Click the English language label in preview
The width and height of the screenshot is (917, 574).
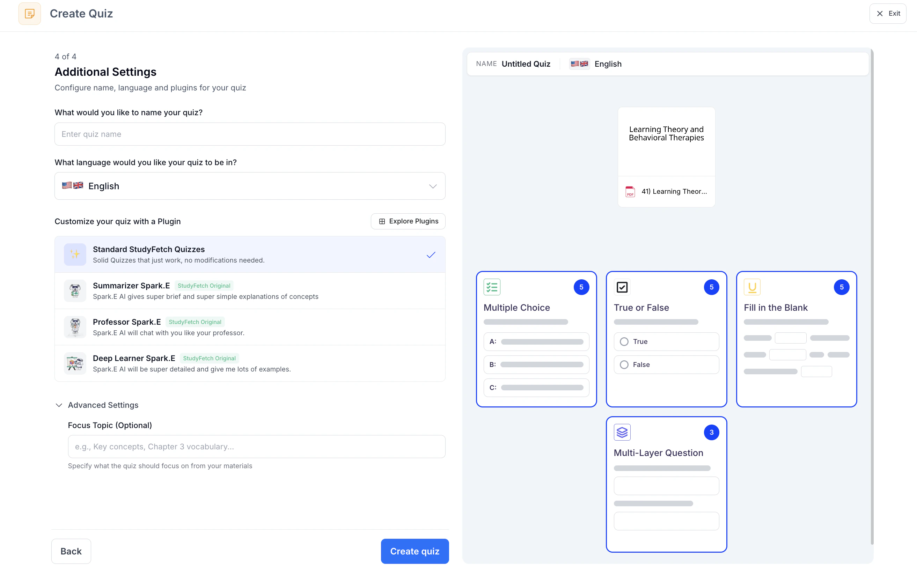click(x=608, y=64)
